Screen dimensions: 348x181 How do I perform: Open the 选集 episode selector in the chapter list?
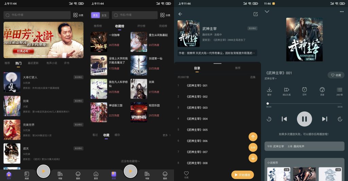(253, 77)
